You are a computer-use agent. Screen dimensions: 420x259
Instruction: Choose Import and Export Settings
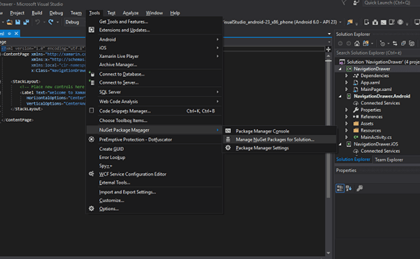[154, 192]
